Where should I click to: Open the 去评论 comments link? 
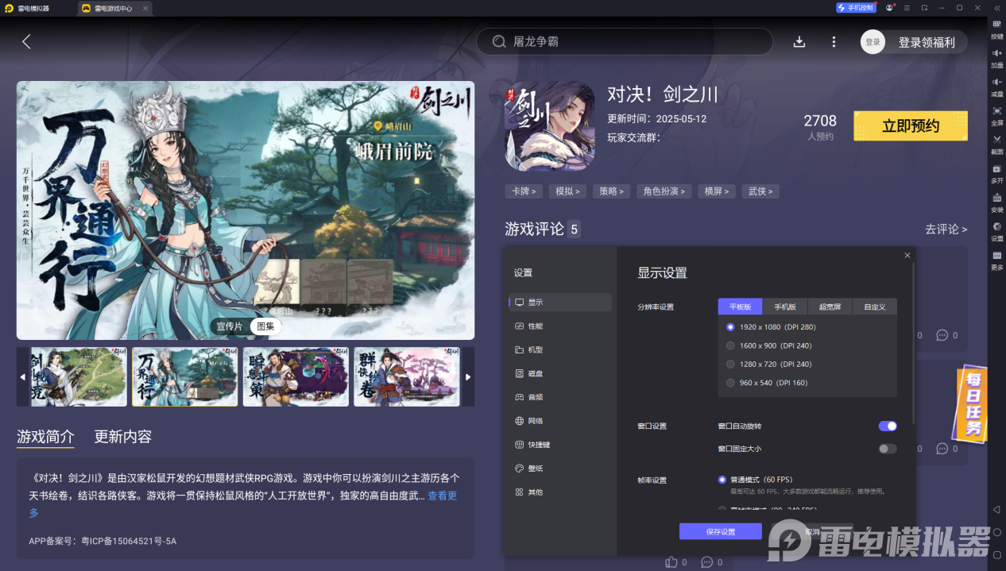(x=946, y=229)
